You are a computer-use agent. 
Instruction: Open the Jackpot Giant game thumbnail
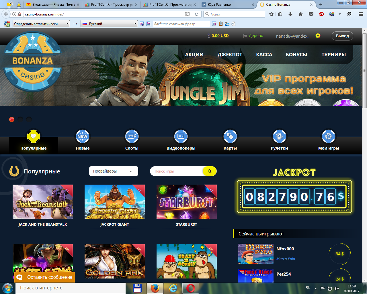click(x=115, y=202)
